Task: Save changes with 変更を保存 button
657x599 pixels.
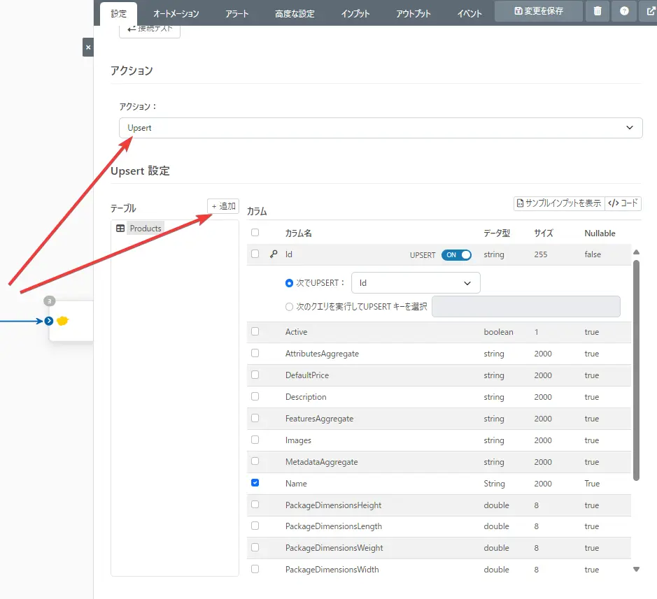Action: point(539,11)
